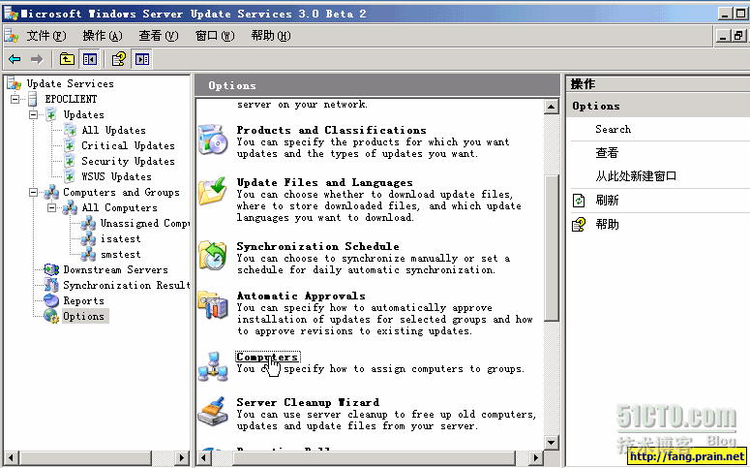The height and width of the screenshot is (468, 750).
Task: Click the Forward arrow toolbar button
Action: pyautogui.click(x=37, y=59)
